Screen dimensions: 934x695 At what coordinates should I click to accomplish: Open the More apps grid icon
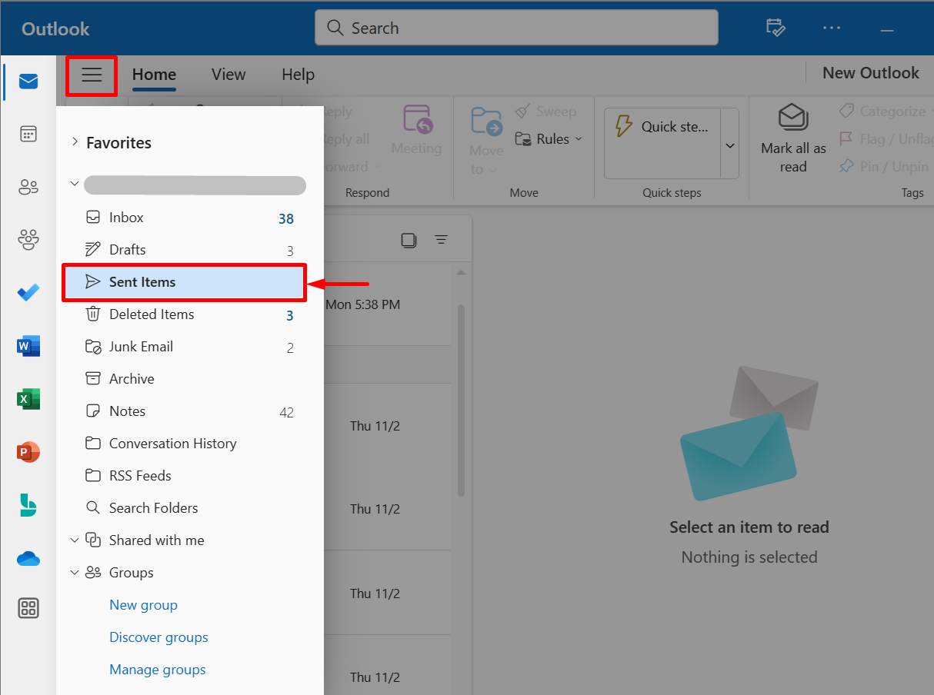click(28, 609)
